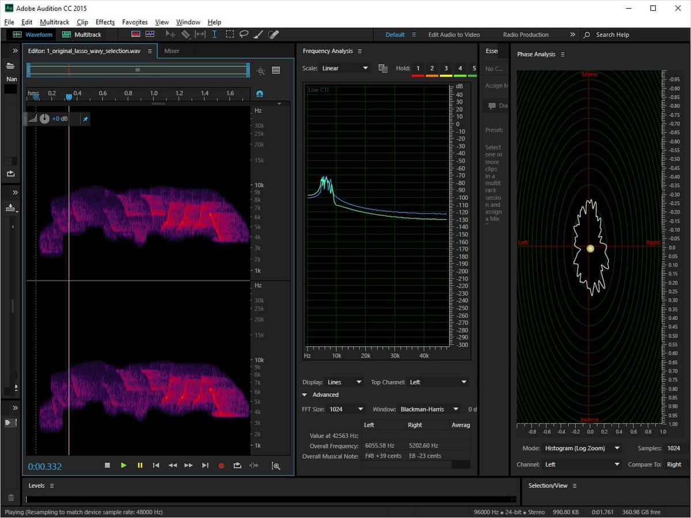Toggle snapping magnet icon by timeline
This screenshot has height=518, width=691.
(260, 93)
